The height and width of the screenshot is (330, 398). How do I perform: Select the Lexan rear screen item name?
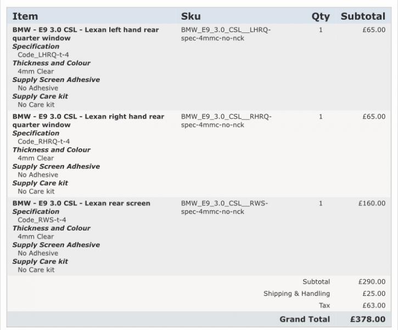pyautogui.click(x=81, y=204)
